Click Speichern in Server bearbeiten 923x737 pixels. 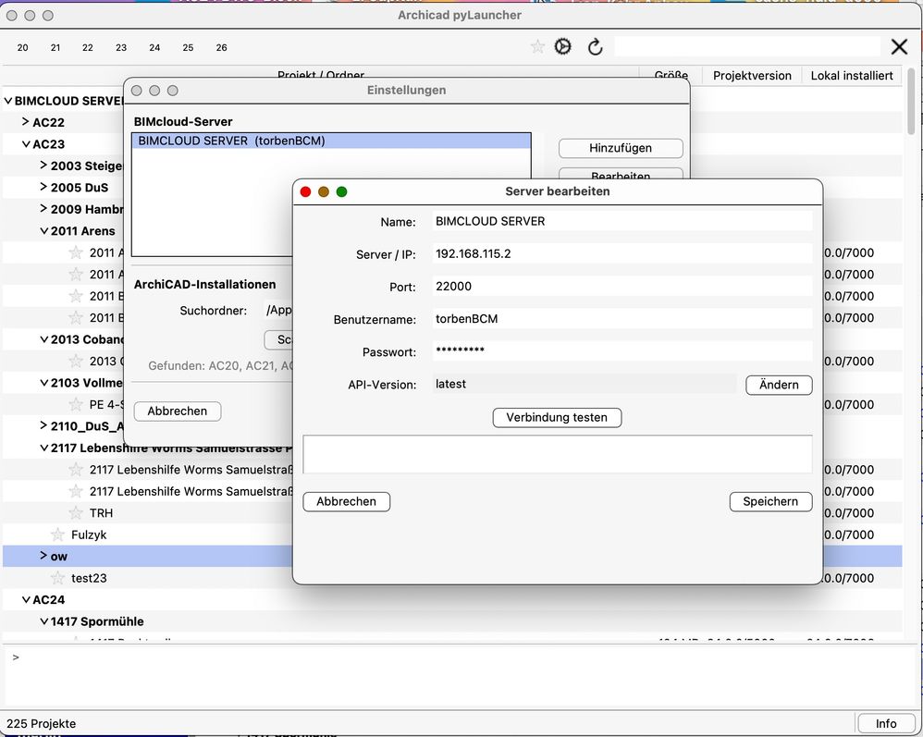point(770,501)
